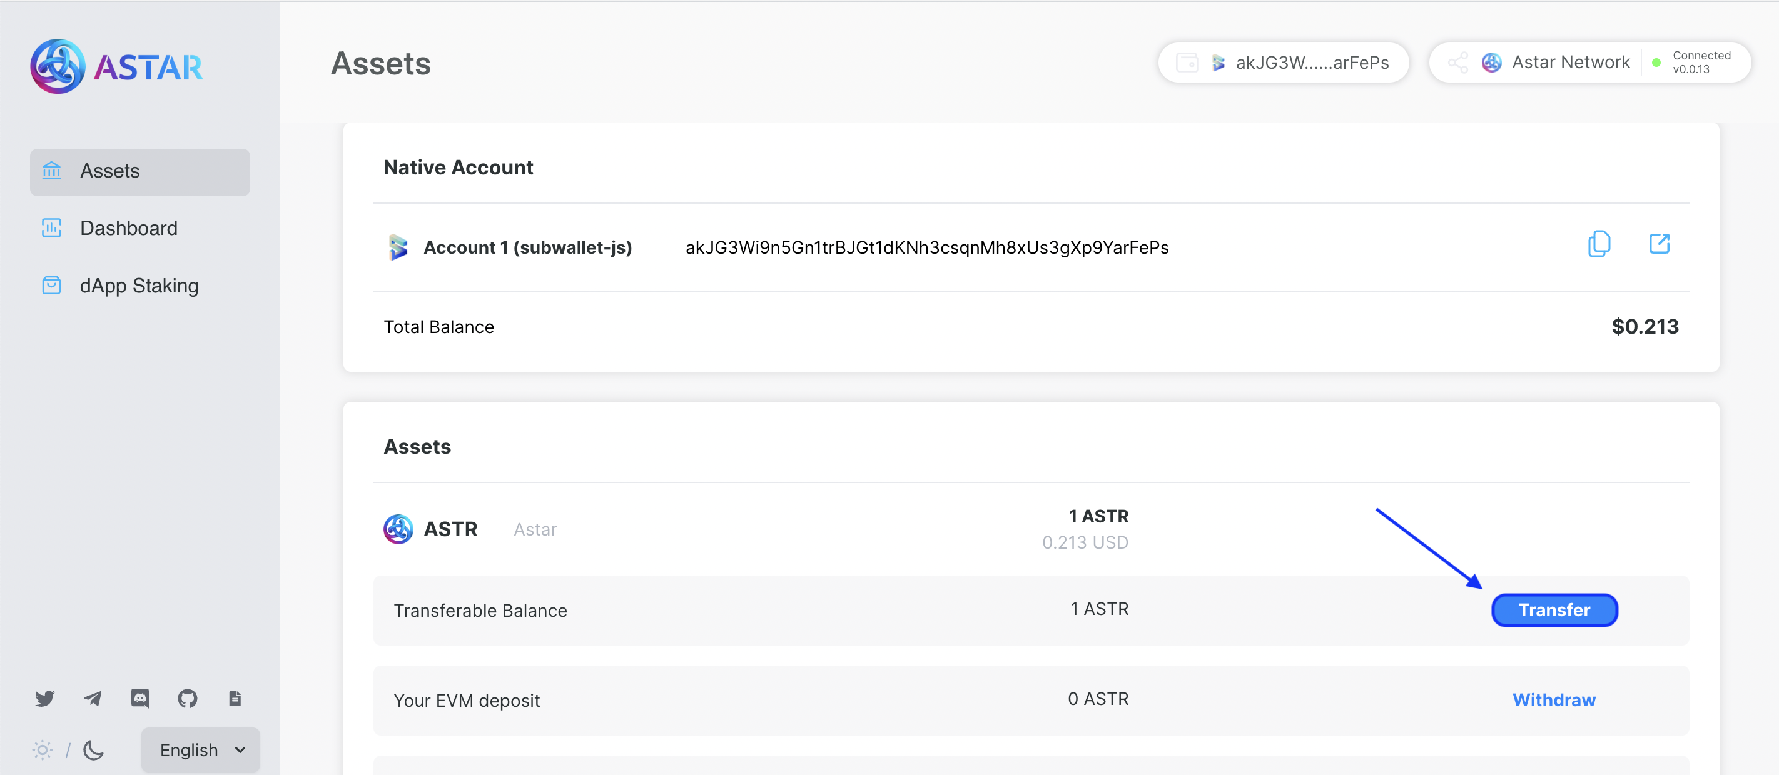Click the dApp Staking bag icon
Viewport: 1779px width, 775px height.
(52, 285)
